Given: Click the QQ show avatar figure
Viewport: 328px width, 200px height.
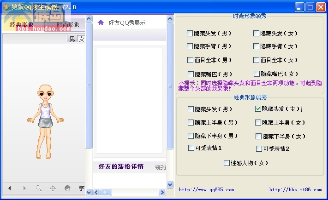Looking at the screenshot, I should 45,121.
